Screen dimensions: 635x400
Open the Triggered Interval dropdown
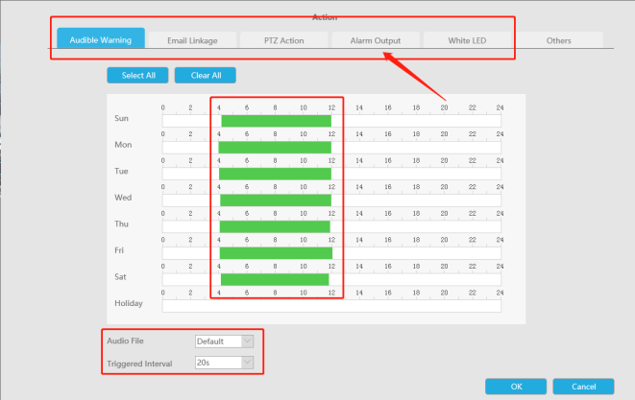click(224, 363)
